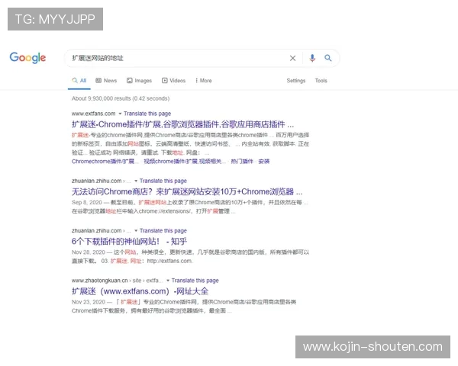Switch to the Videos tab

click(x=174, y=81)
